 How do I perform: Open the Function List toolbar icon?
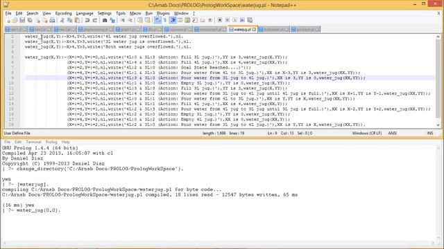(x=195, y=20)
